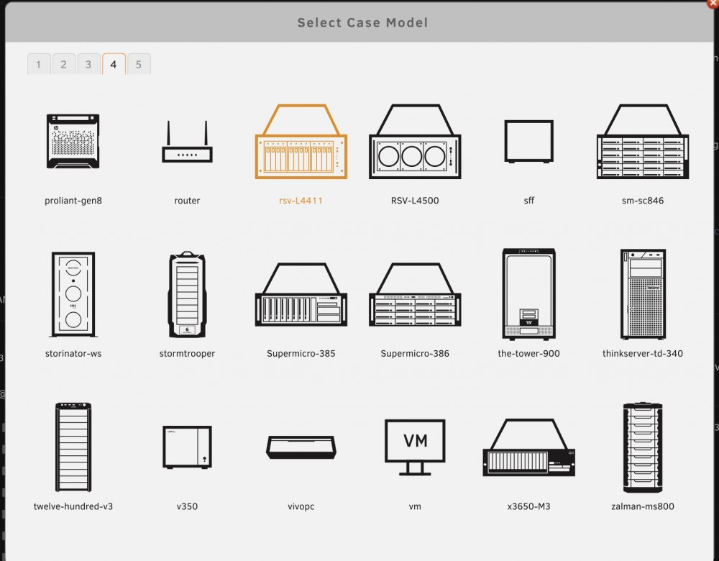Click the "x3650-M3" label
The height and width of the screenshot is (561, 719).
tap(528, 506)
